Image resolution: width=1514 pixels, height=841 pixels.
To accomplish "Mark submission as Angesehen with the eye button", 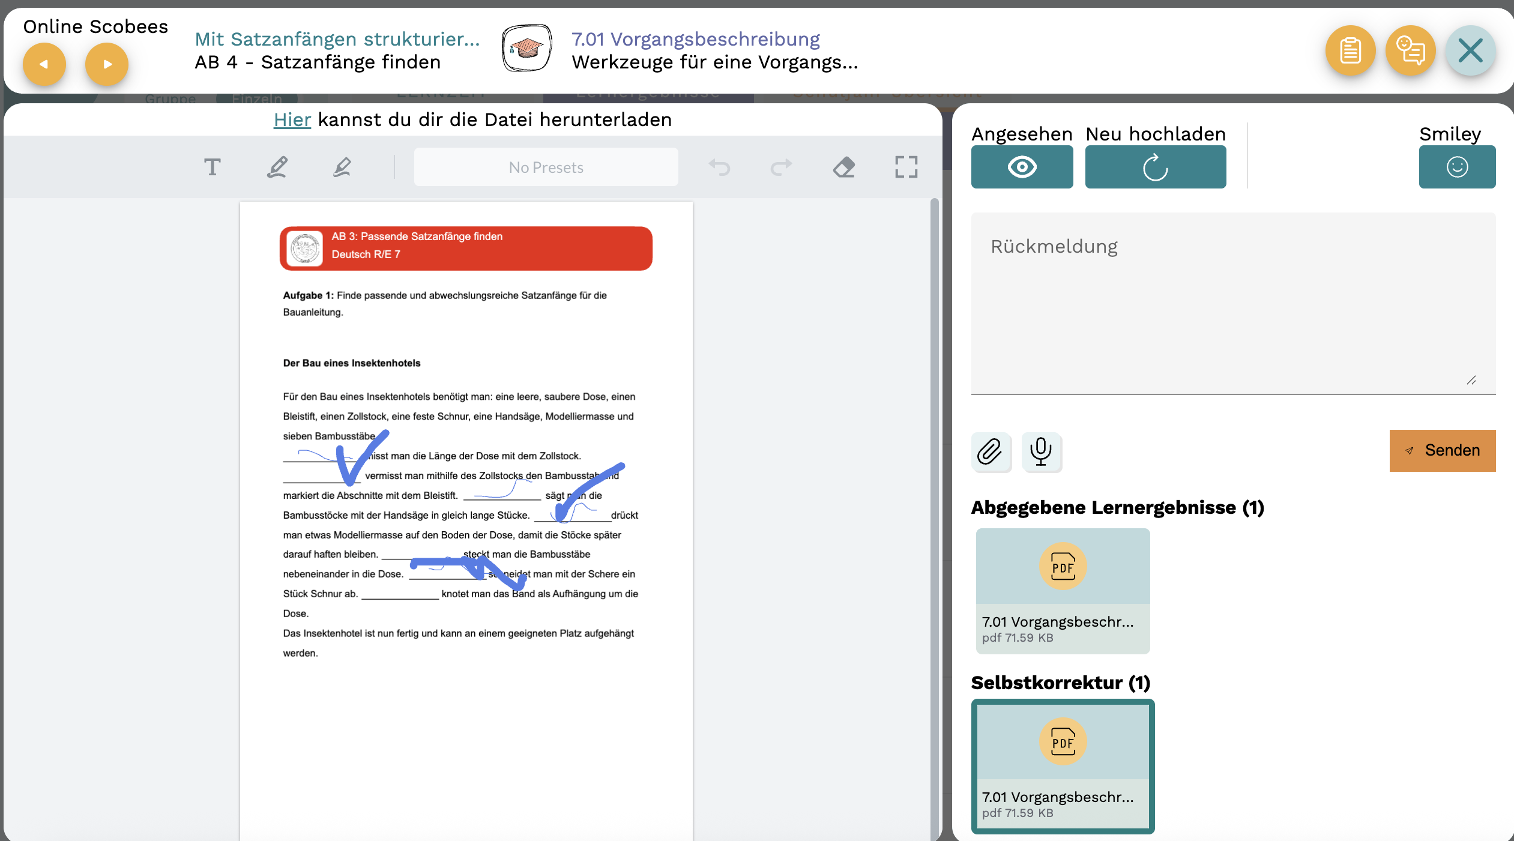I will 1022,167.
